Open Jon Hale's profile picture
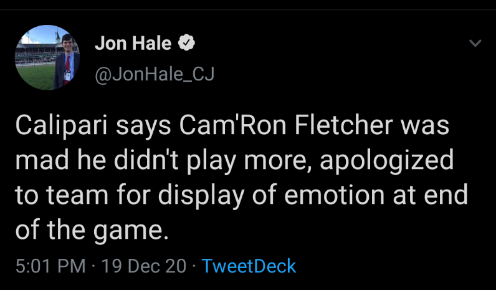Screen dimensions: 496x290 [x=47, y=57]
